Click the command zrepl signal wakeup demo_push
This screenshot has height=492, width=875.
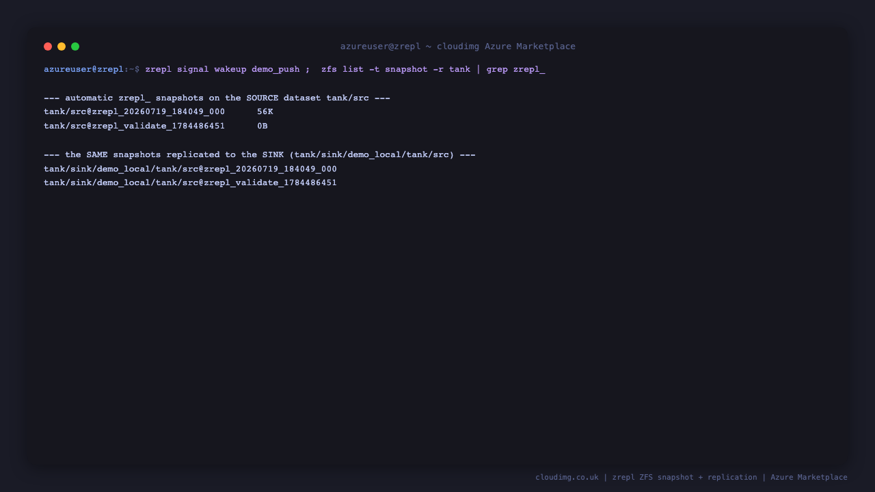point(222,70)
